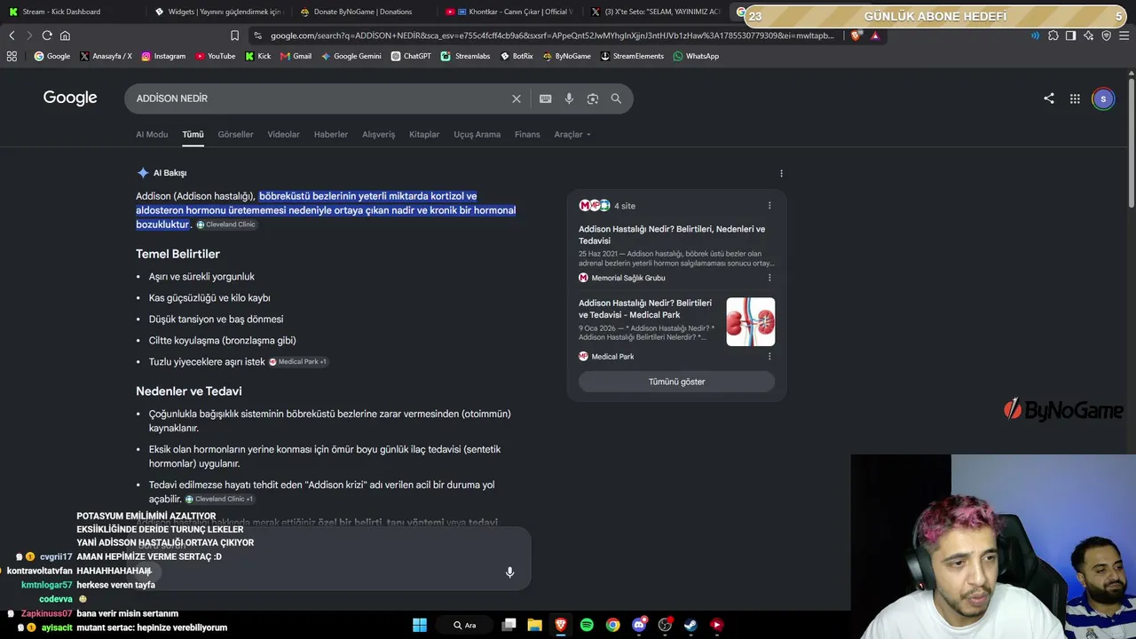Click the Tümünü göster button
This screenshot has width=1136, height=639.
pos(676,382)
